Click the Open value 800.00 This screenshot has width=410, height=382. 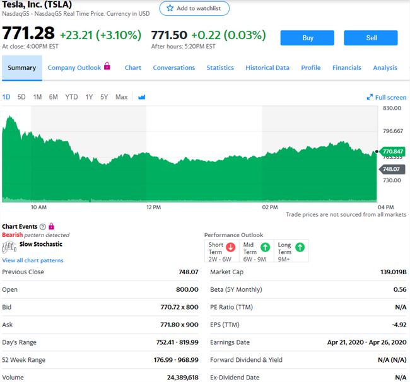(187, 289)
